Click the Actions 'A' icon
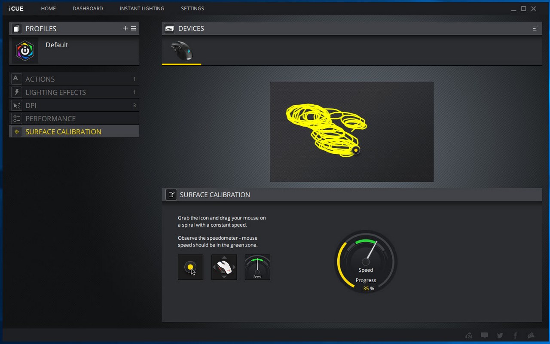Screen dimensions: 550x344 pos(16,79)
